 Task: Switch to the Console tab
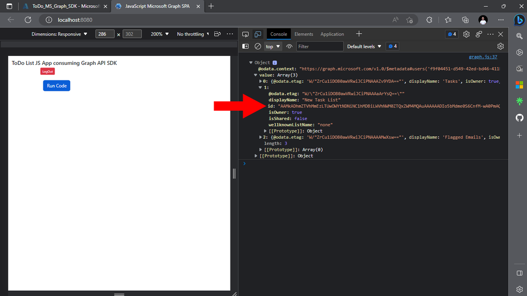point(279,34)
